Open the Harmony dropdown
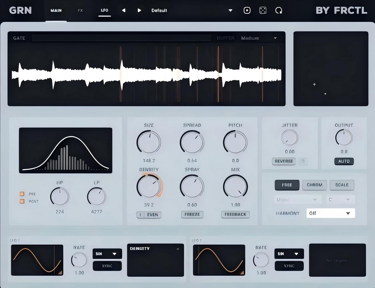The height and width of the screenshot is (288, 375). [331, 213]
